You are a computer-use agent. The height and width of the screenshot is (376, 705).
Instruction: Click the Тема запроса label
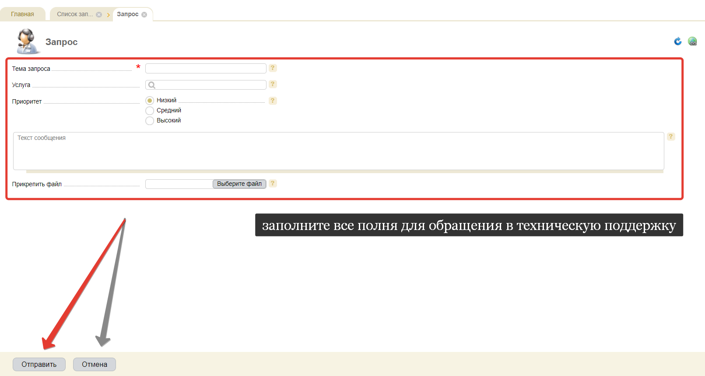click(x=31, y=69)
